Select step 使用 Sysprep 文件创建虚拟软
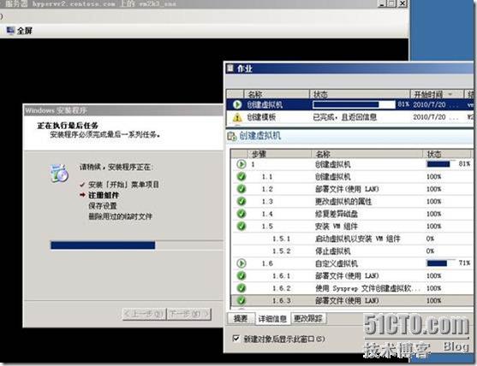477x366 pixels. [367, 288]
